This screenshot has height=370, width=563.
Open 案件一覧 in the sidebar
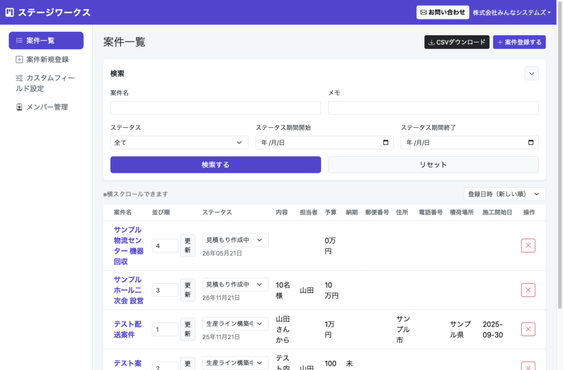click(x=46, y=40)
